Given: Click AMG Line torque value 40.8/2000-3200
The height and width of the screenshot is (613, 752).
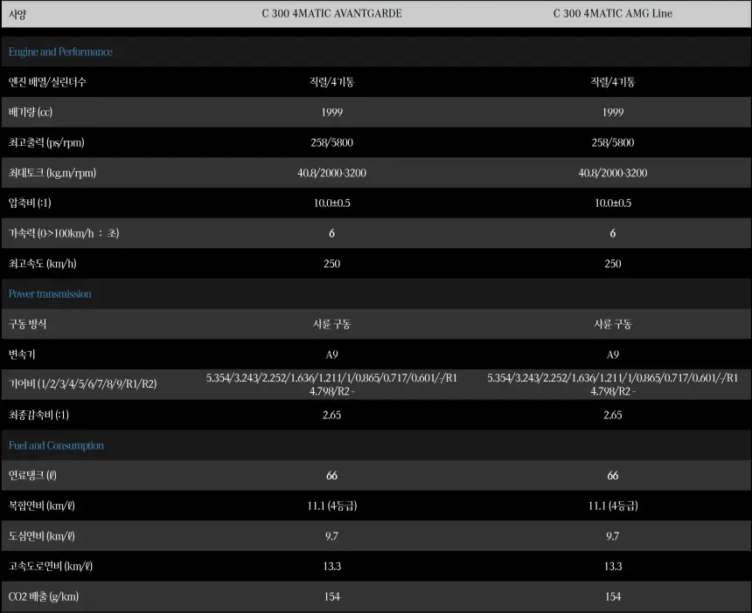Looking at the screenshot, I should pos(613,173).
